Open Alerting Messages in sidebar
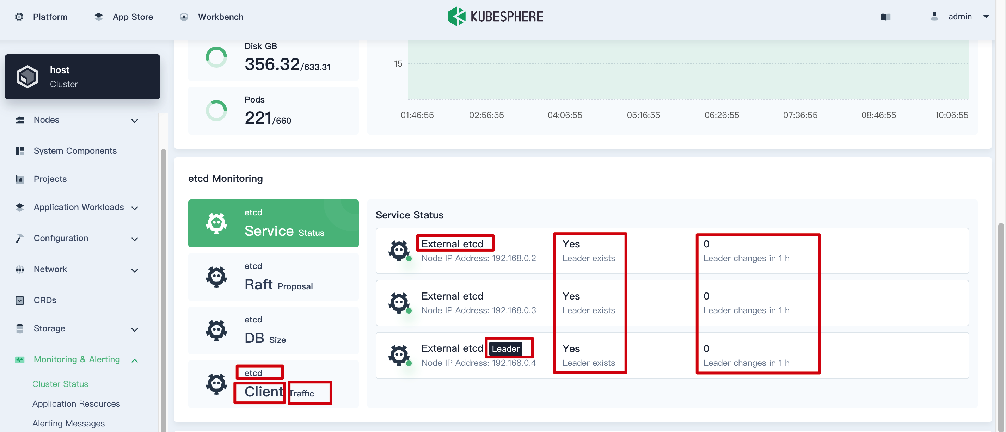This screenshot has width=1006, height=432. (68, 423)
